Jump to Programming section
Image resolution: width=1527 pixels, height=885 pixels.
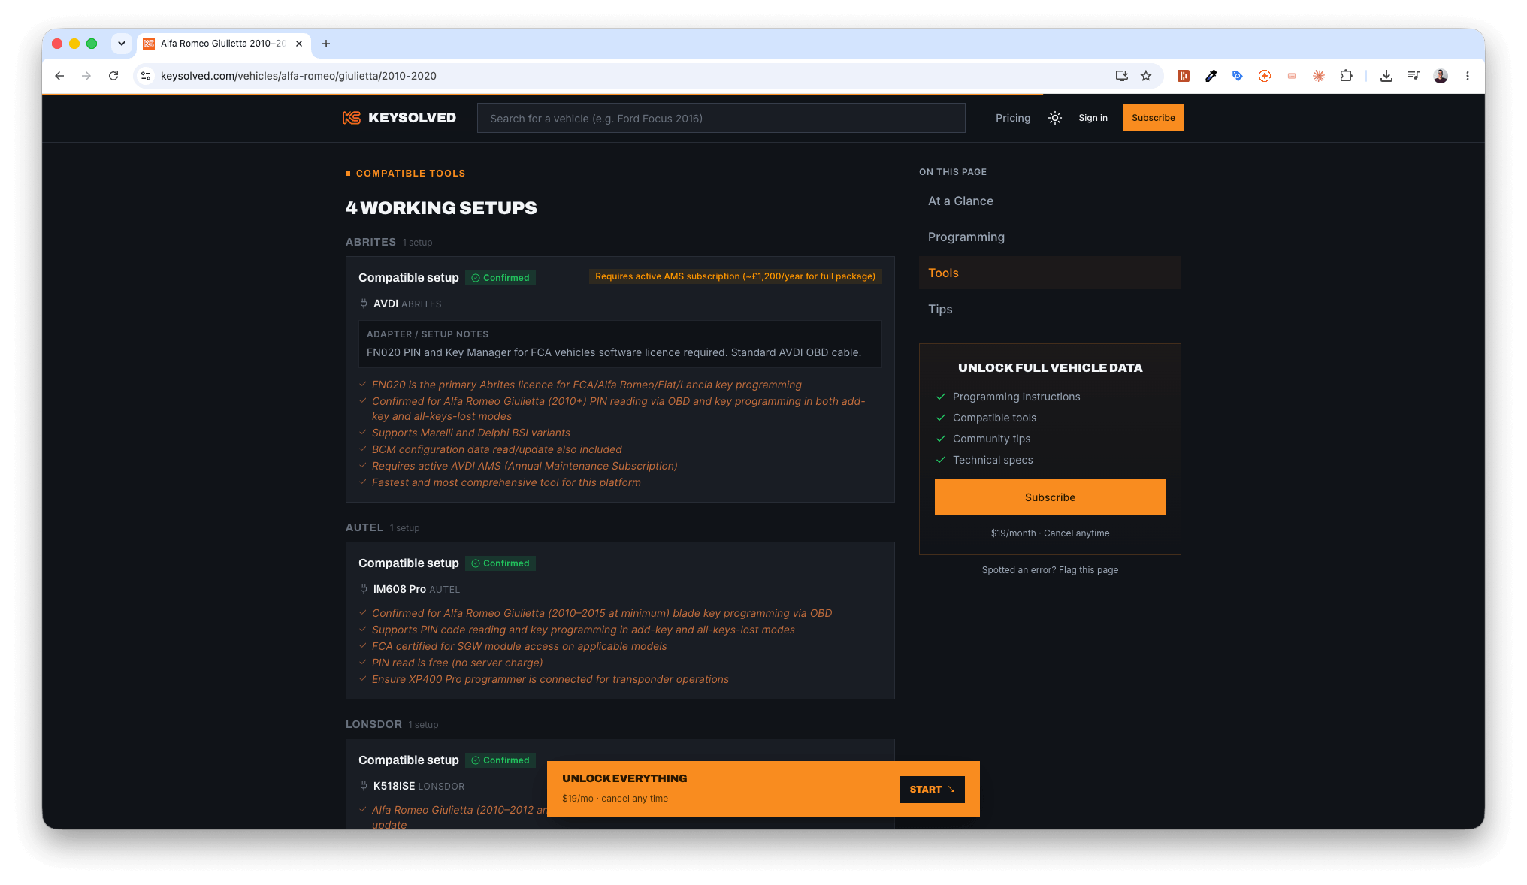click(x=966, y=237)
